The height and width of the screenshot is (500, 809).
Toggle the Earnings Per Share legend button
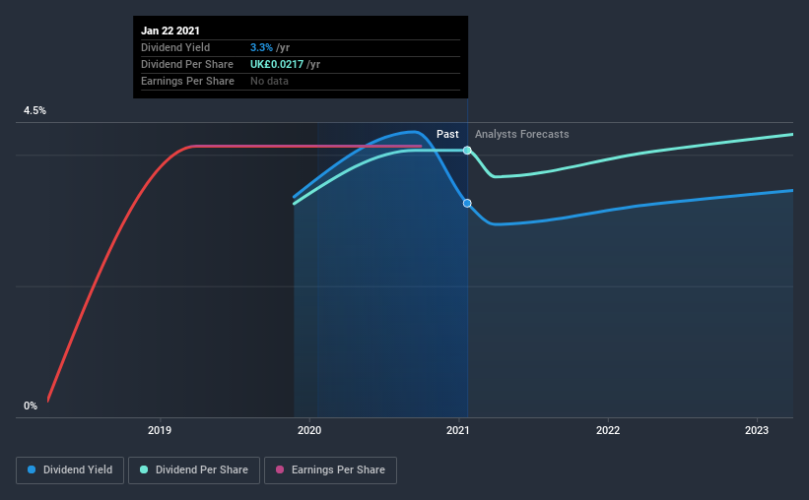click(330, 470)
